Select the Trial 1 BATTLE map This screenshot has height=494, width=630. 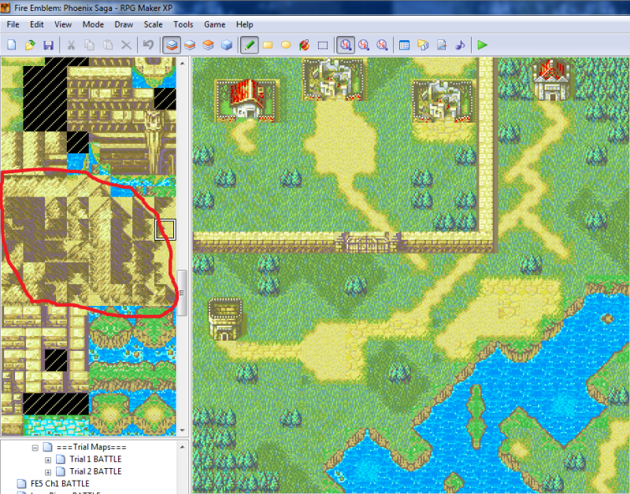point(95,459)
